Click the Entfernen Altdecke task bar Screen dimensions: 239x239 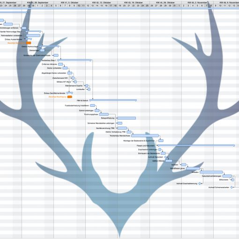(60, 64)
